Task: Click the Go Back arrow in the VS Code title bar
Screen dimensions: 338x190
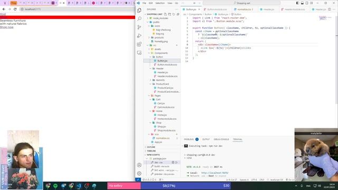Action: [x=194, y=3]
